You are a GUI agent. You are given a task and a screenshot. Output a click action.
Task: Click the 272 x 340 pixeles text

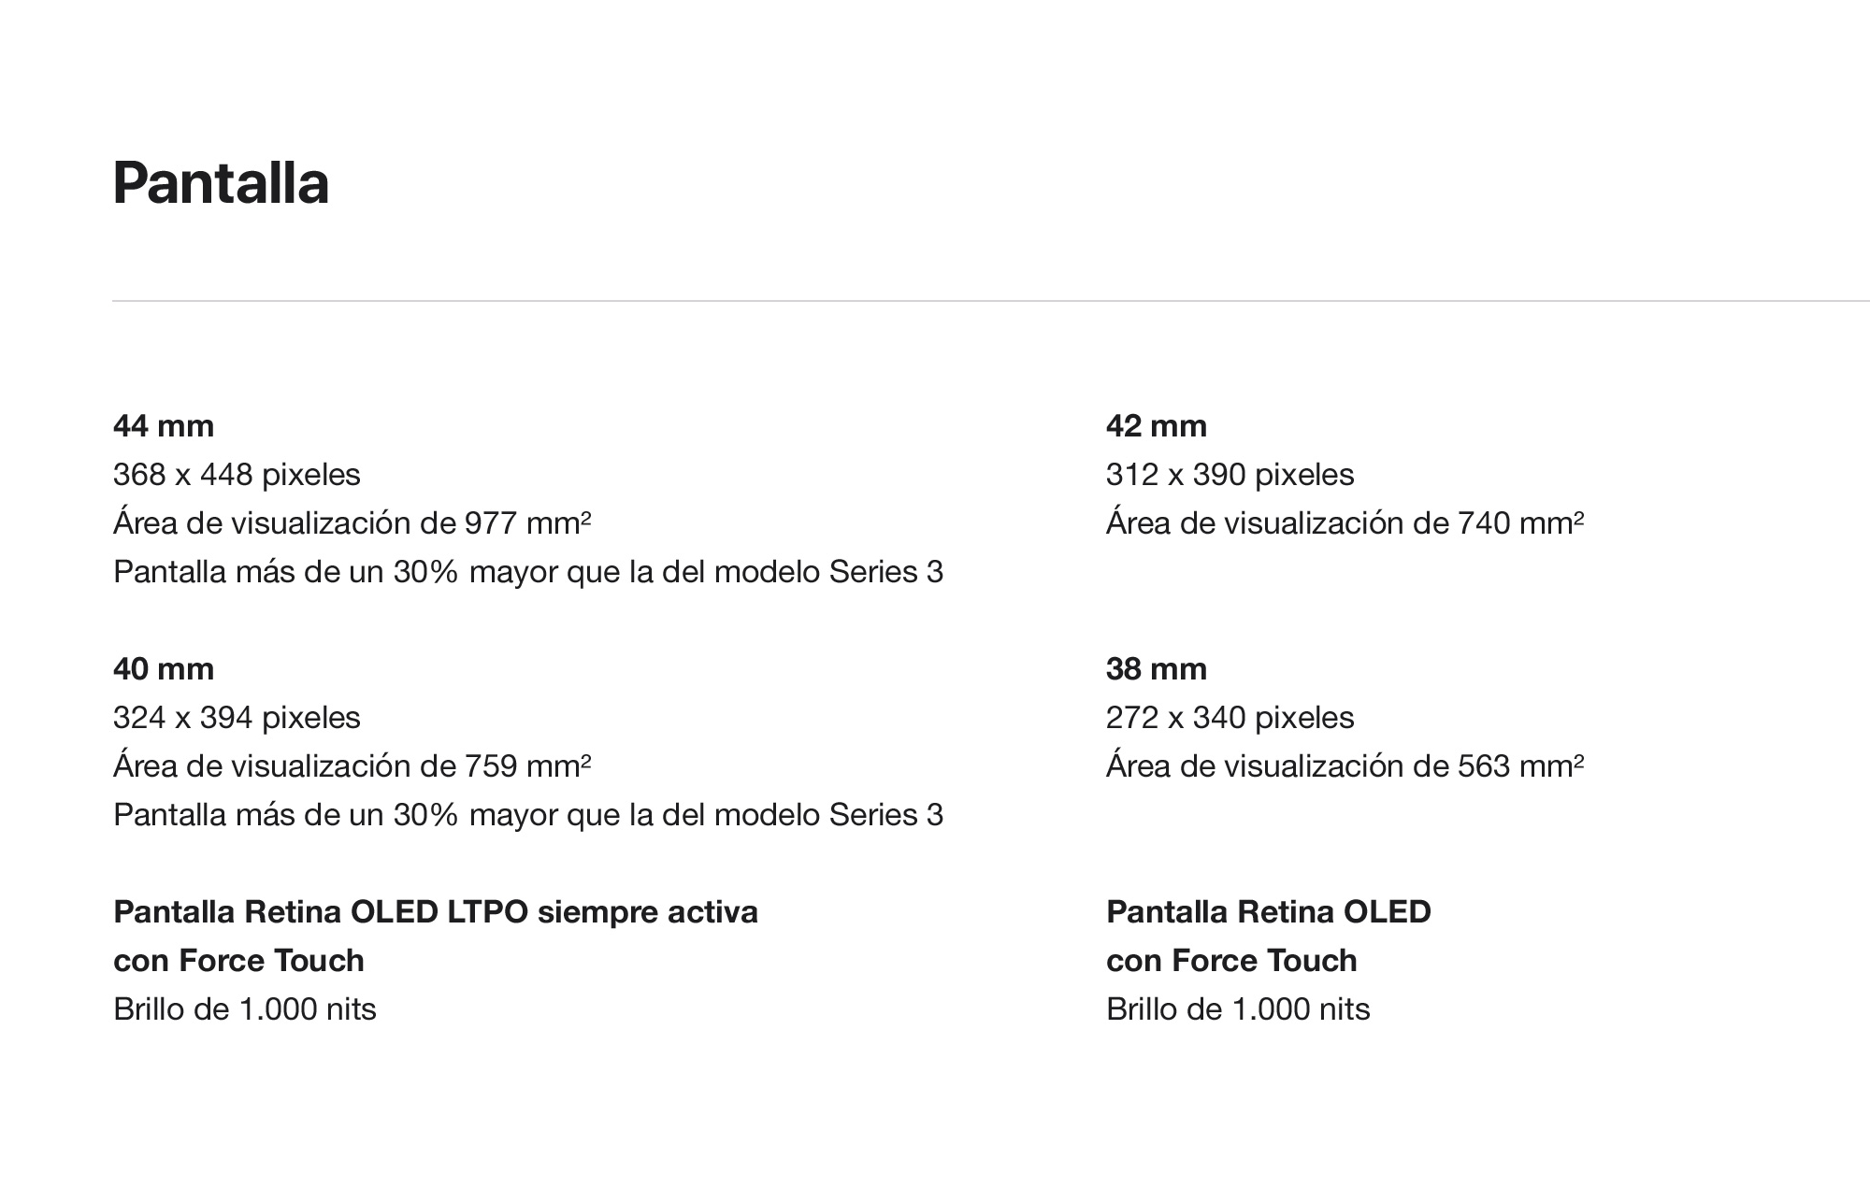pyautogui.click(x=1230, y=718)
